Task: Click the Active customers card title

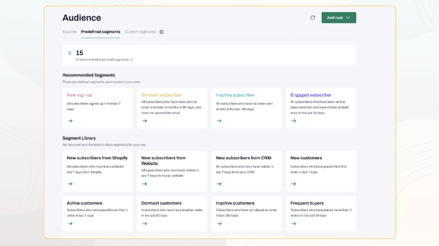Action: pyautogui.click(x=84, y=203)
